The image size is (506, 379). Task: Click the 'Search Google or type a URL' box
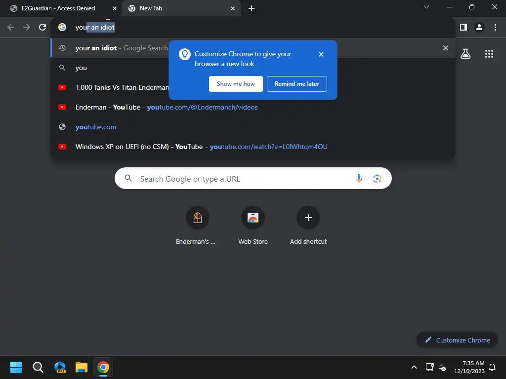(x=253, y=178)
